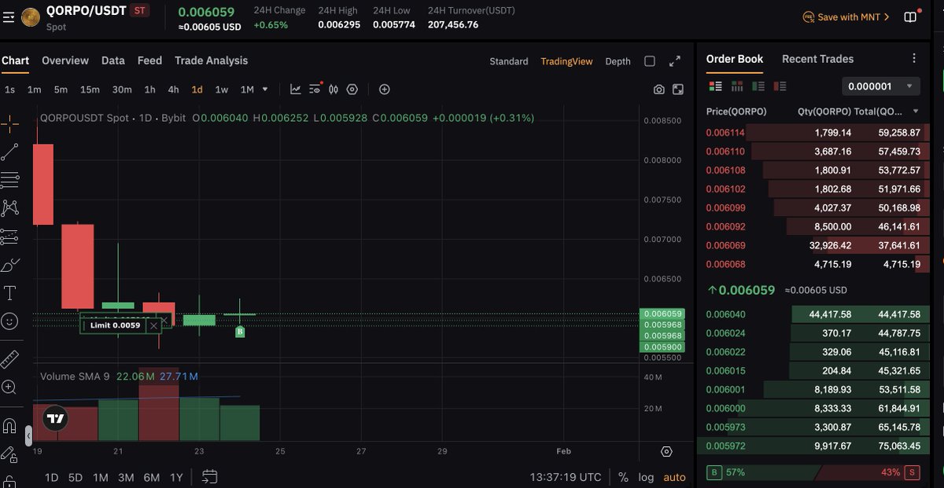Switch to Recent Trades tab
Screen dimensions: 944x488
817,59
